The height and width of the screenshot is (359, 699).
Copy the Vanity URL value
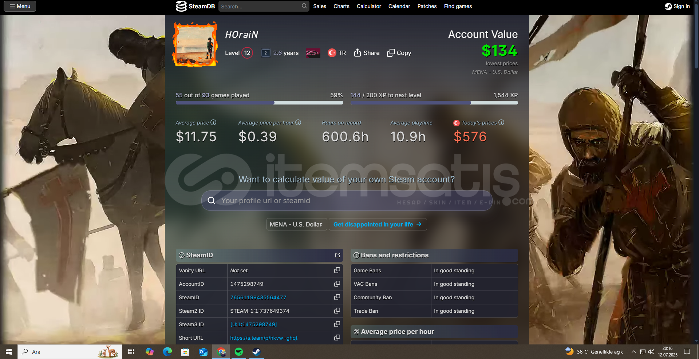tap(337, 270)
